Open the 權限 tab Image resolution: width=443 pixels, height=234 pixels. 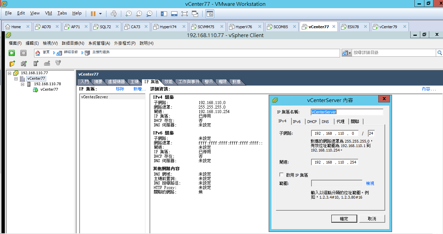[223, 82]
